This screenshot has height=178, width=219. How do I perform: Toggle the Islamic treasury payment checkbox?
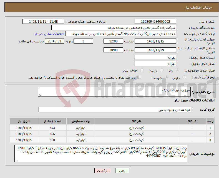[139, 77]
